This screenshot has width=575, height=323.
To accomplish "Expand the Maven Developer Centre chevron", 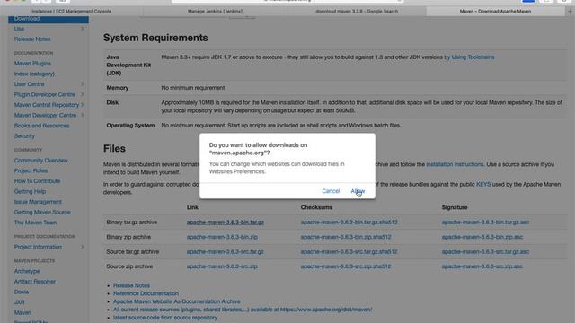I will [83, 115].
